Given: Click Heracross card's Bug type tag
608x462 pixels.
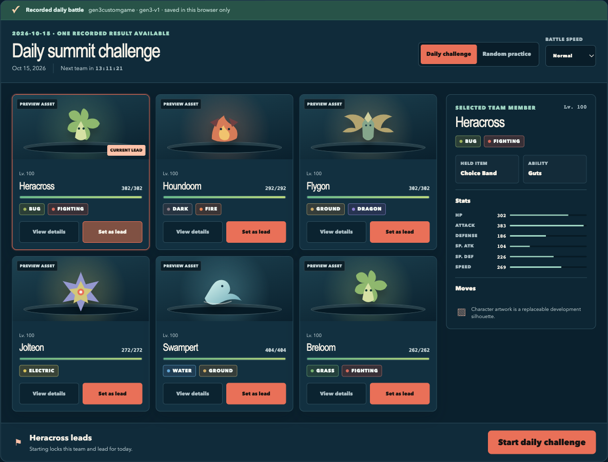Looking at the screenshot, I should tap(32, 209).
